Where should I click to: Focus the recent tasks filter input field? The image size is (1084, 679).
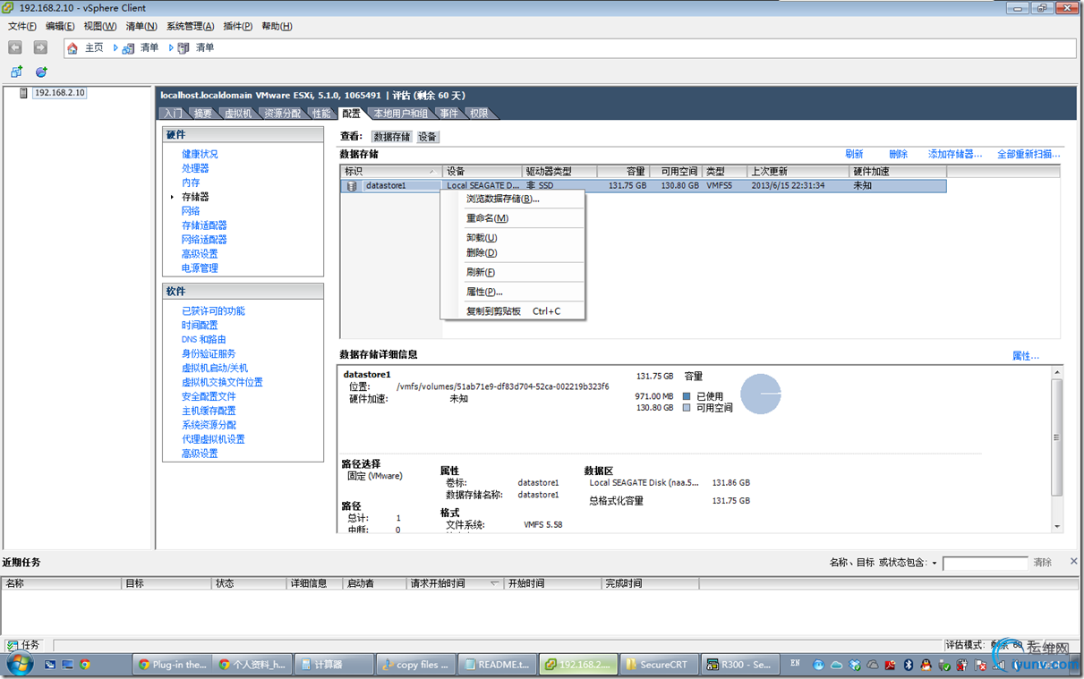[985, 564]
